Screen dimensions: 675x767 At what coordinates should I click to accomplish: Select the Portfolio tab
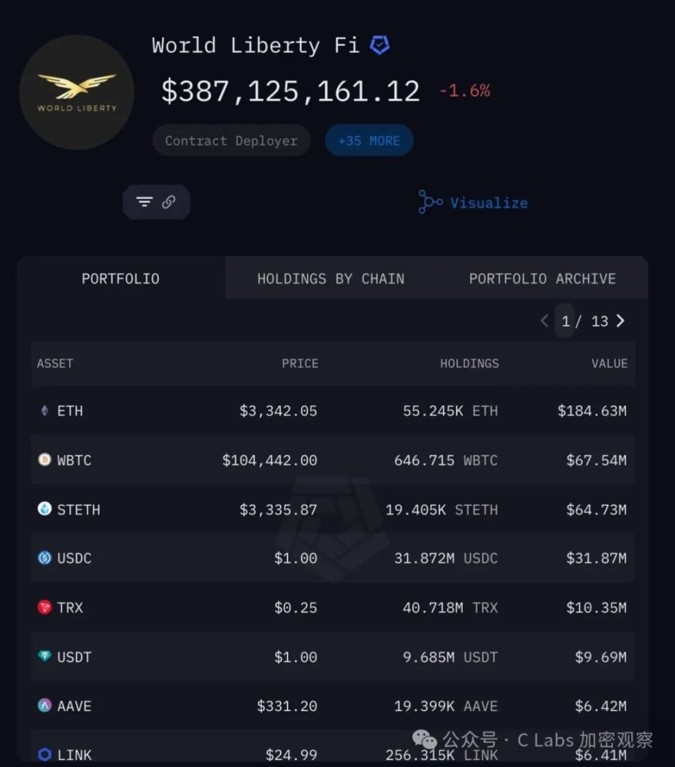click(121, 279)
